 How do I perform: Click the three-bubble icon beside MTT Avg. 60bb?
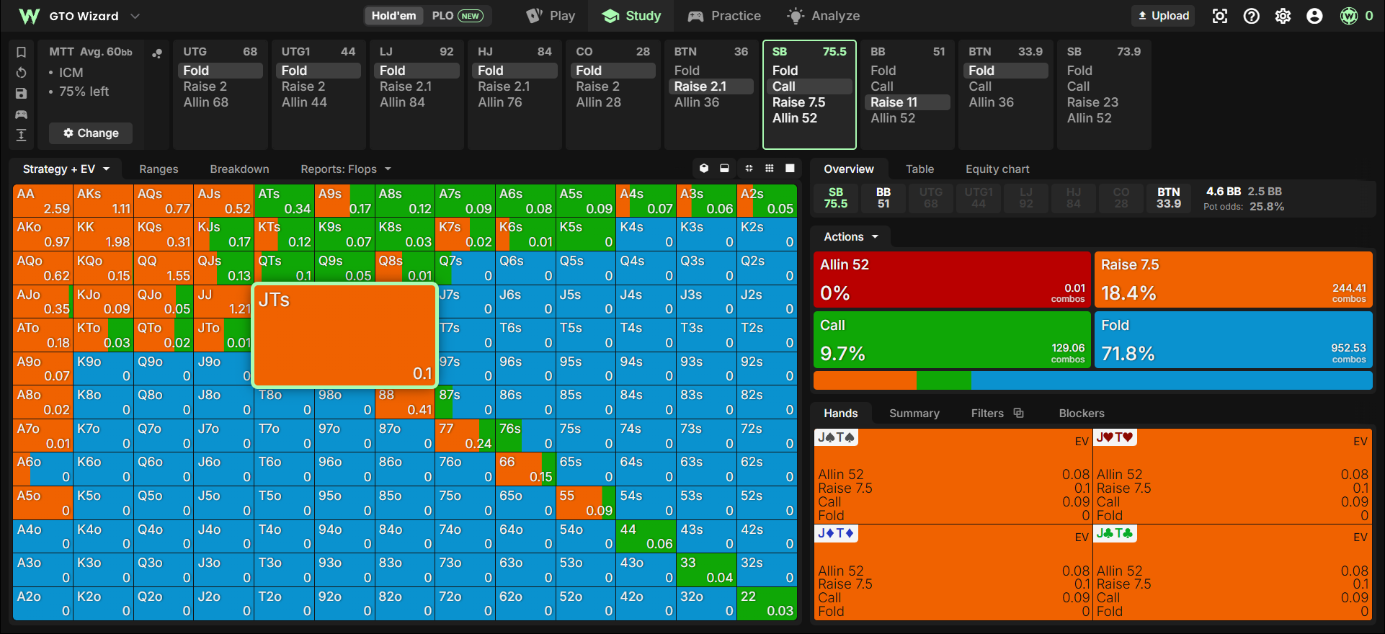[x=157, y=53]
